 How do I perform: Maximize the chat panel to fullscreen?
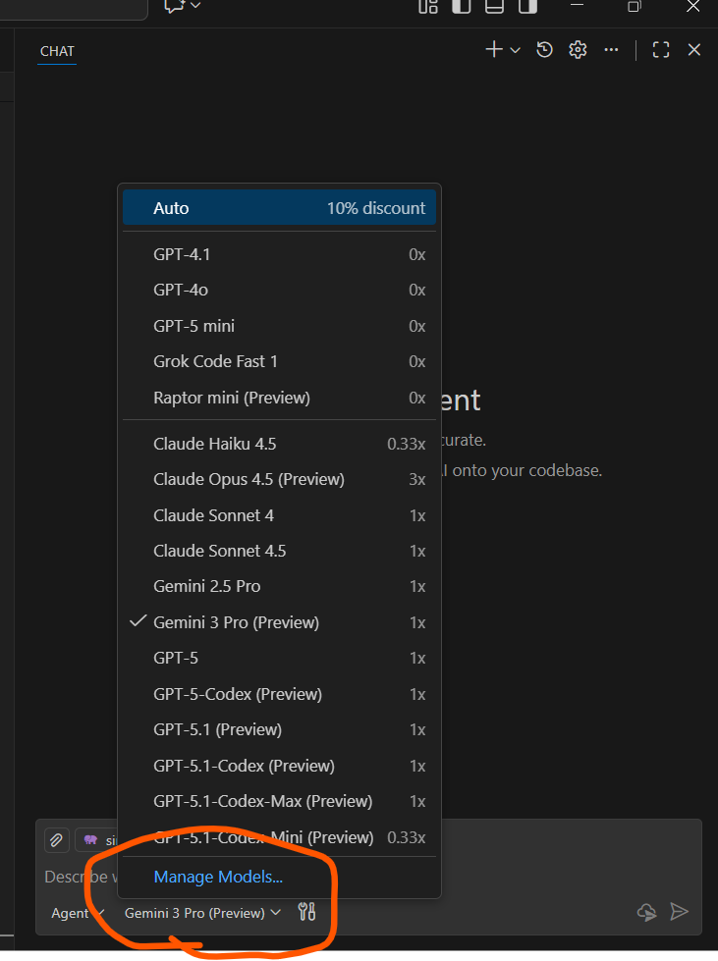[661, 50]
